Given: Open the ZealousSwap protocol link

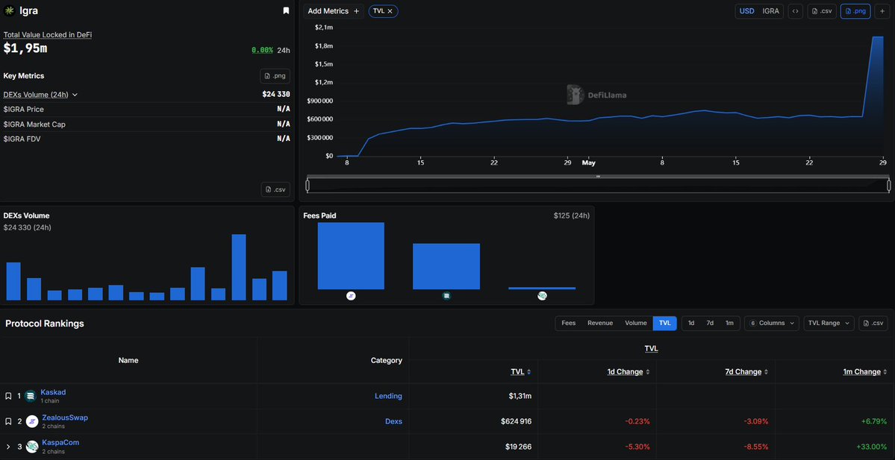Looking at the screenshot, I should (x=65, y=418).
